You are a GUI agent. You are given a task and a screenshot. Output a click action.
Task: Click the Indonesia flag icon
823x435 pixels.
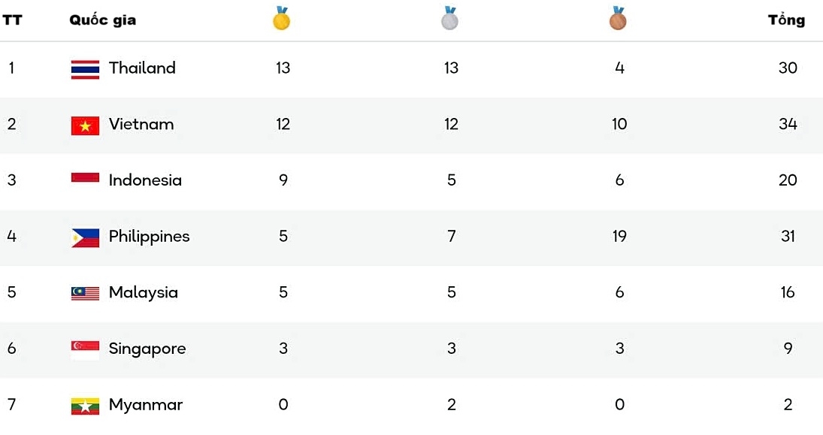[85, 180]
